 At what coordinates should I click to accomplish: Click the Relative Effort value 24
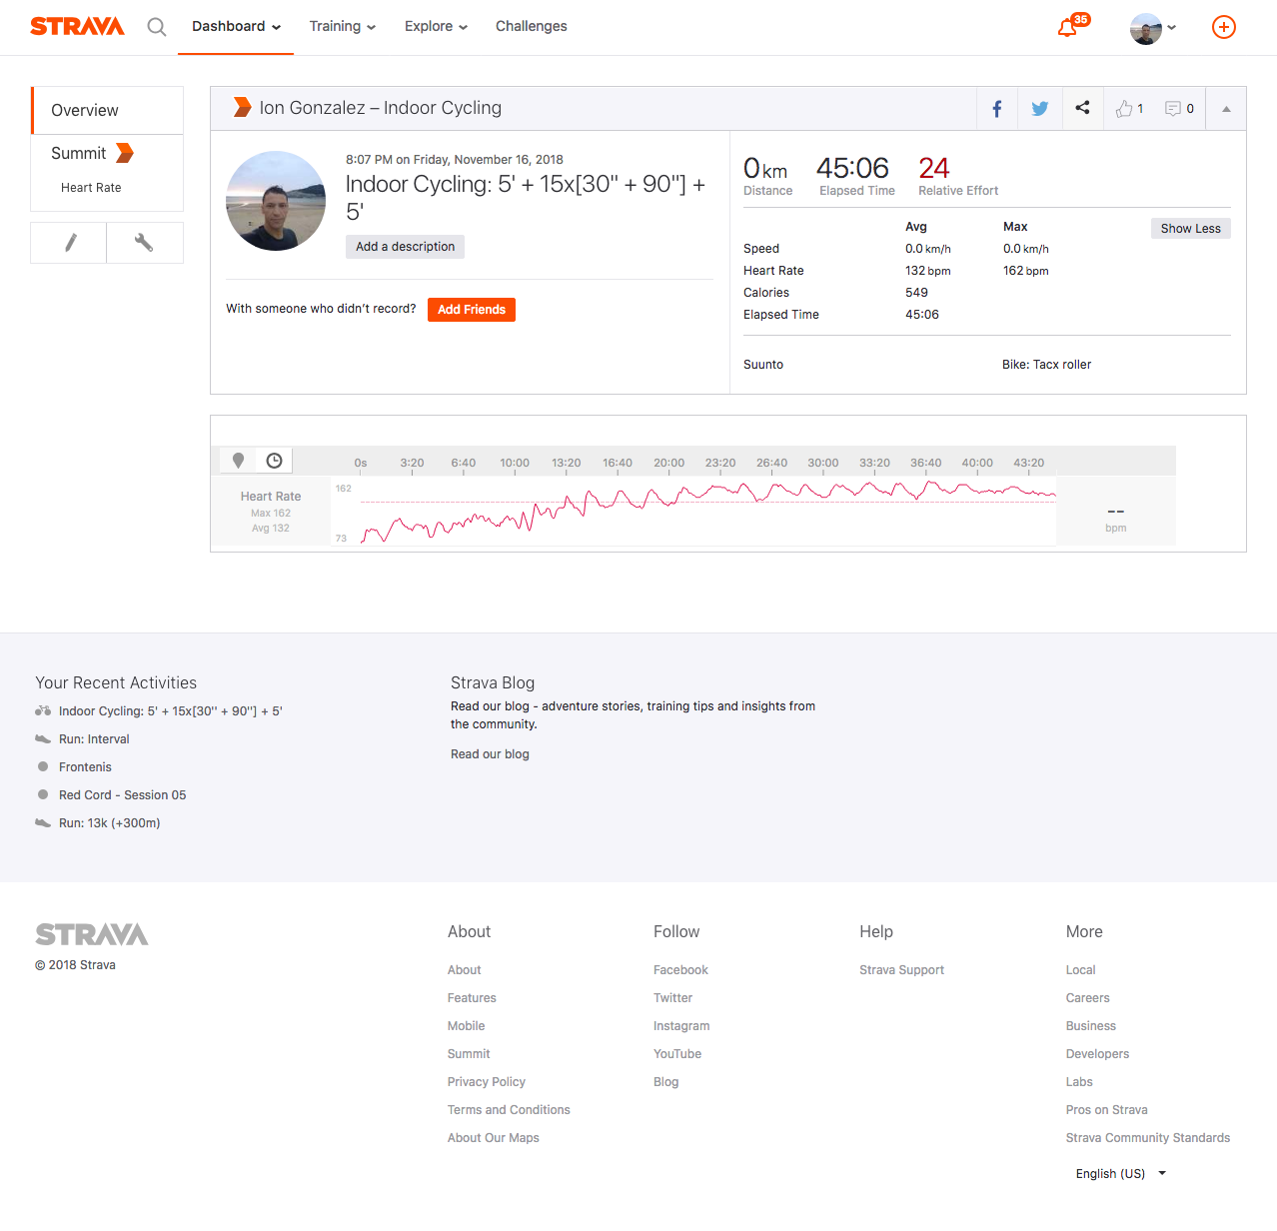pyautogui.click(x=934, y=168)
